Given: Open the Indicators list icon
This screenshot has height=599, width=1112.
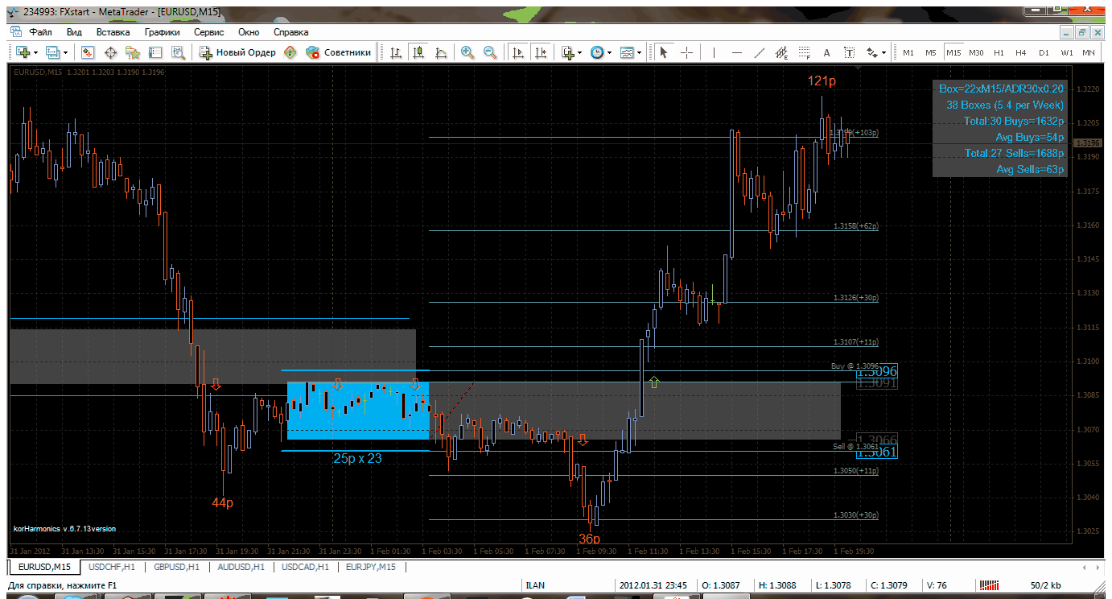Looking at the screenshot, I should [568, 52].
